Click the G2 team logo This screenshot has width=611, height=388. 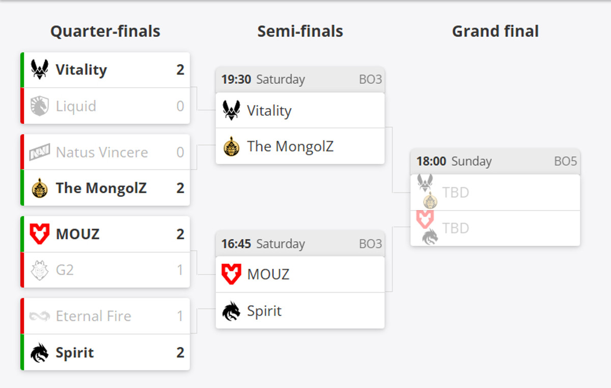coord(40,270)
